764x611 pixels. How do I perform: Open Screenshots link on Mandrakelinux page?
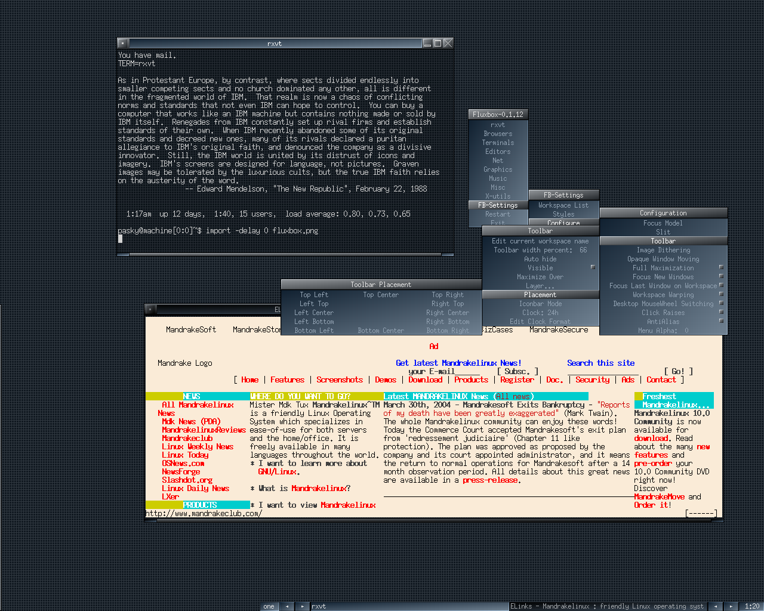pyautogui.click(x=340, y=379)
